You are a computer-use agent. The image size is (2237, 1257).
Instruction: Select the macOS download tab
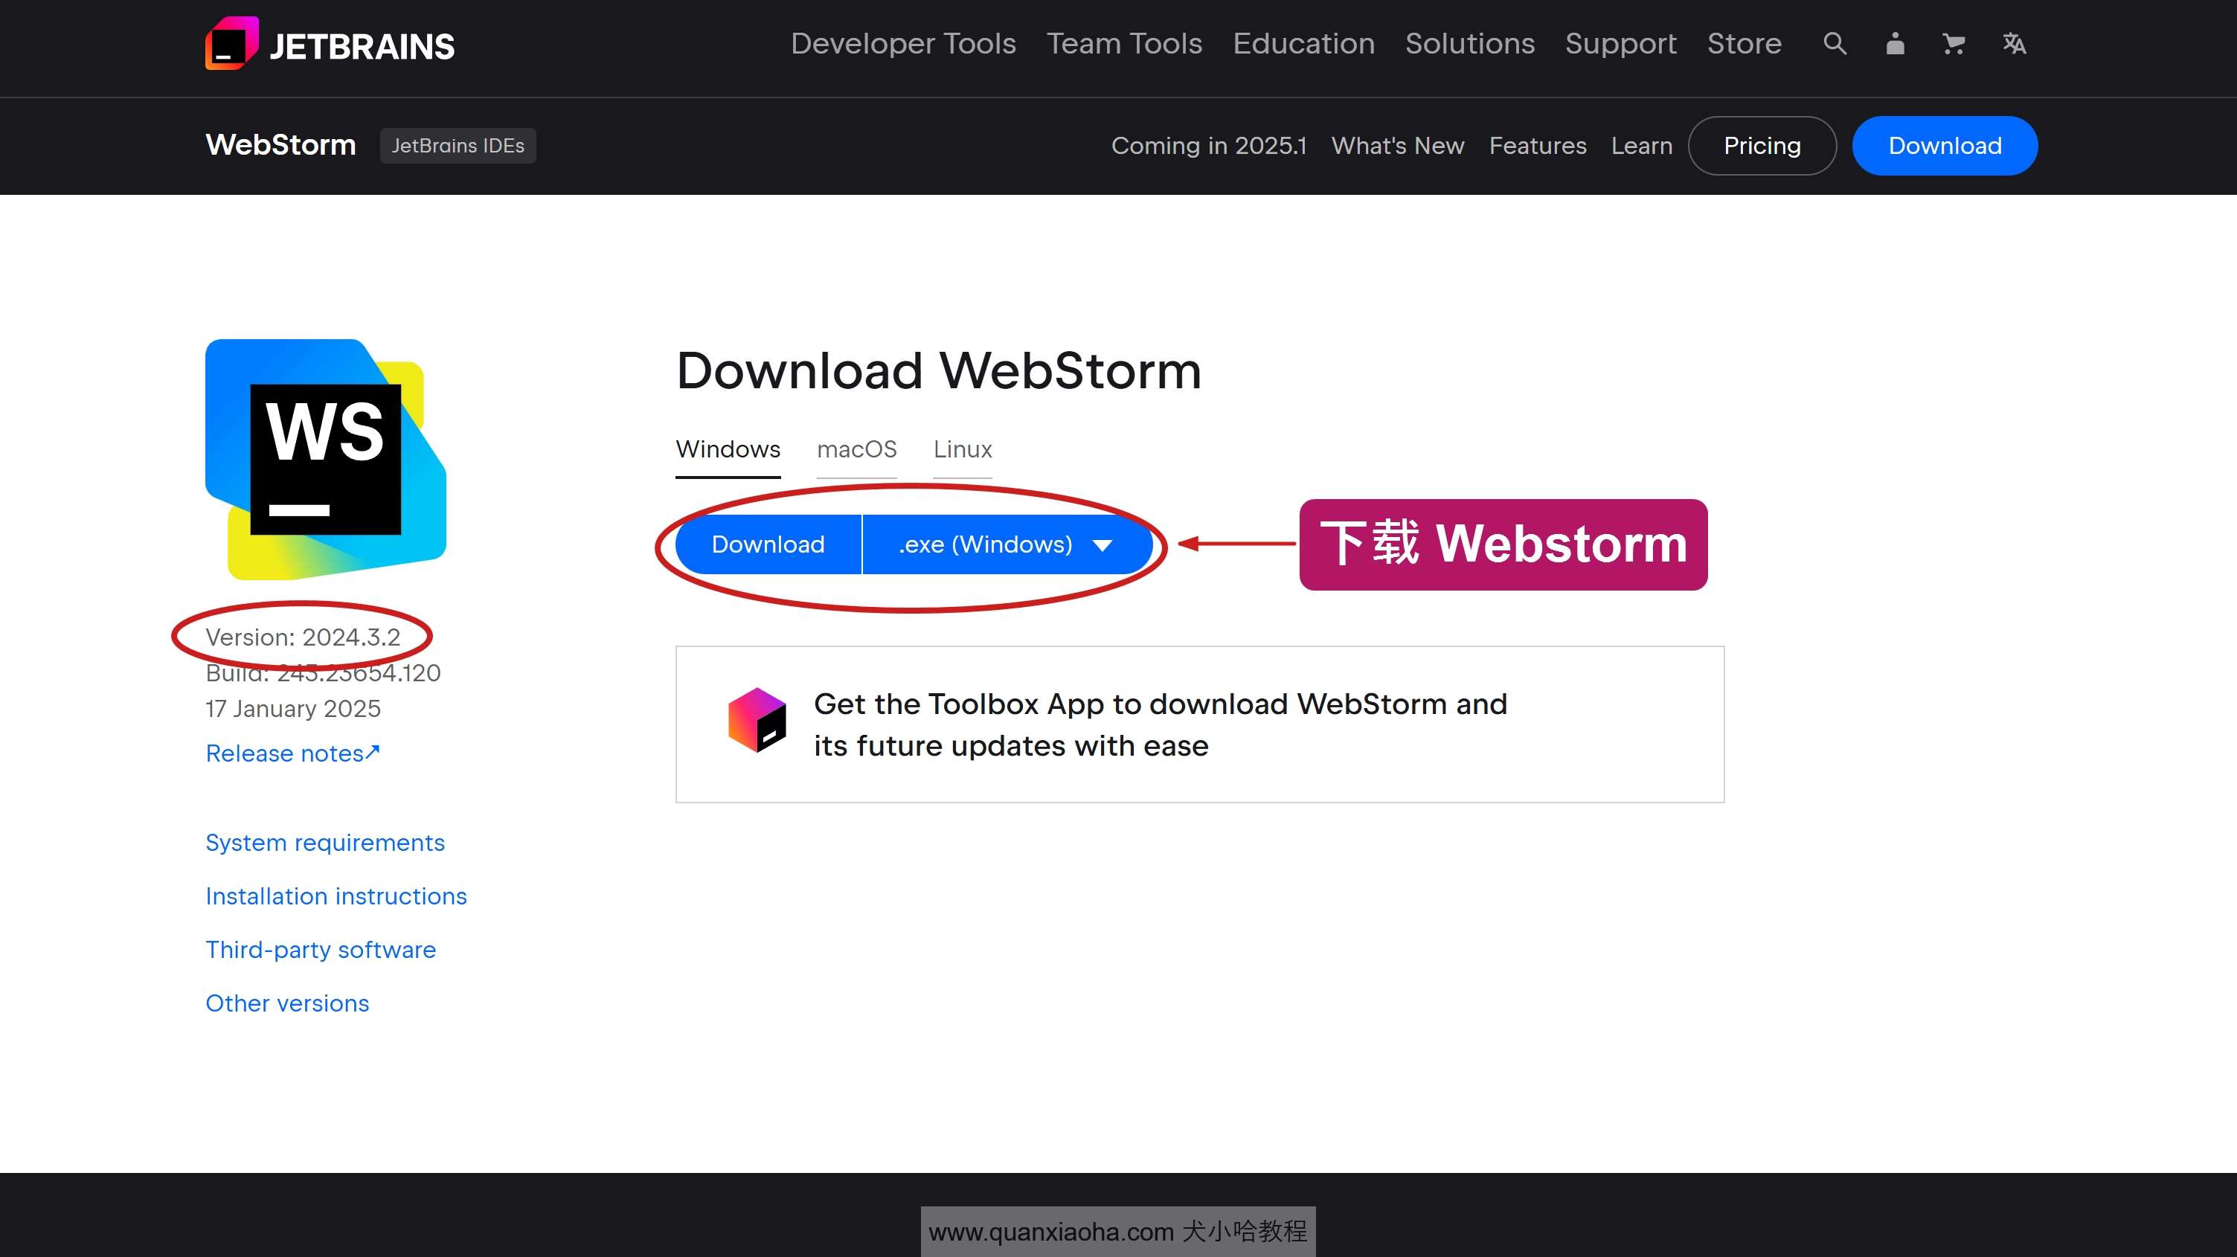click(x=857, y=449)
